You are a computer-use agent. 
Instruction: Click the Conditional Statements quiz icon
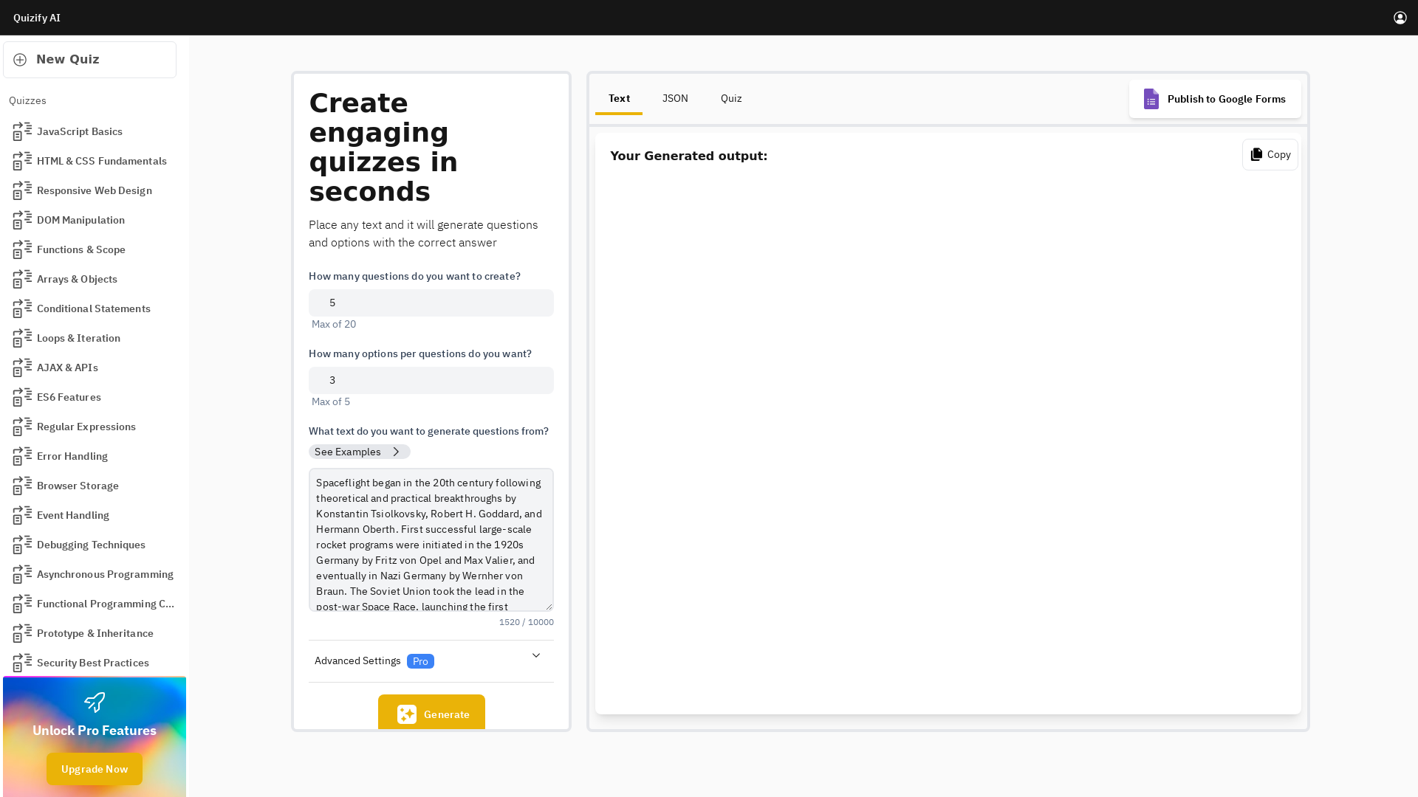(22, 308)
